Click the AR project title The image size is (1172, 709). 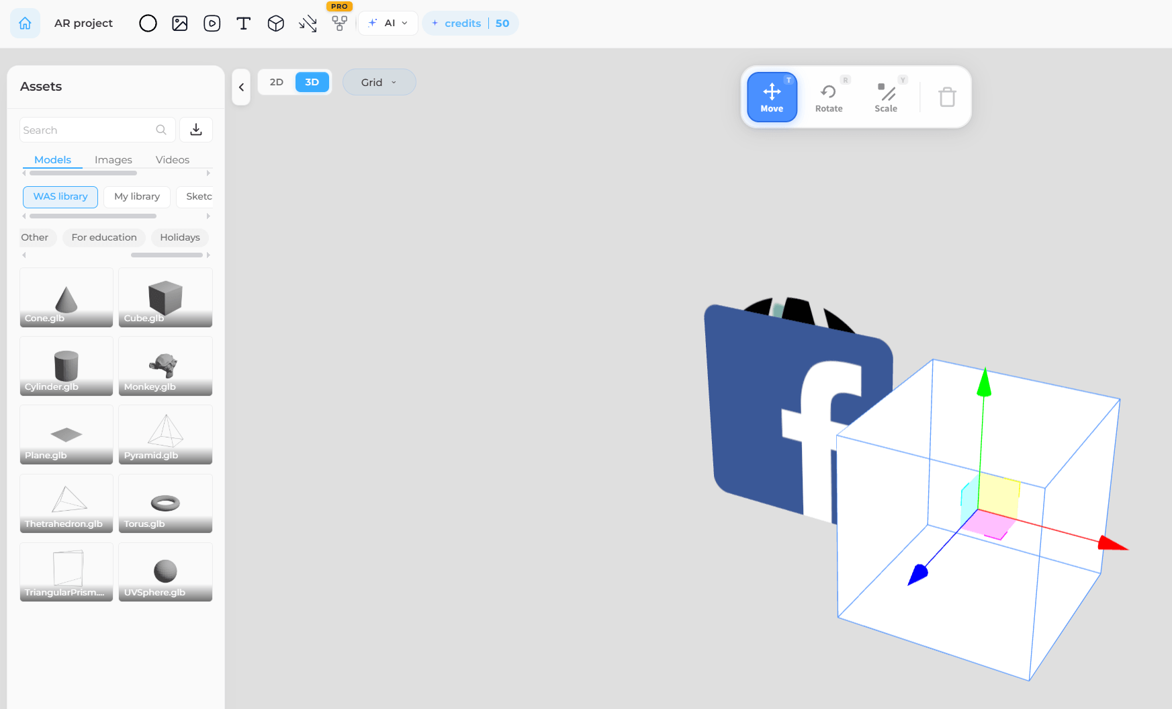point(83,24)
